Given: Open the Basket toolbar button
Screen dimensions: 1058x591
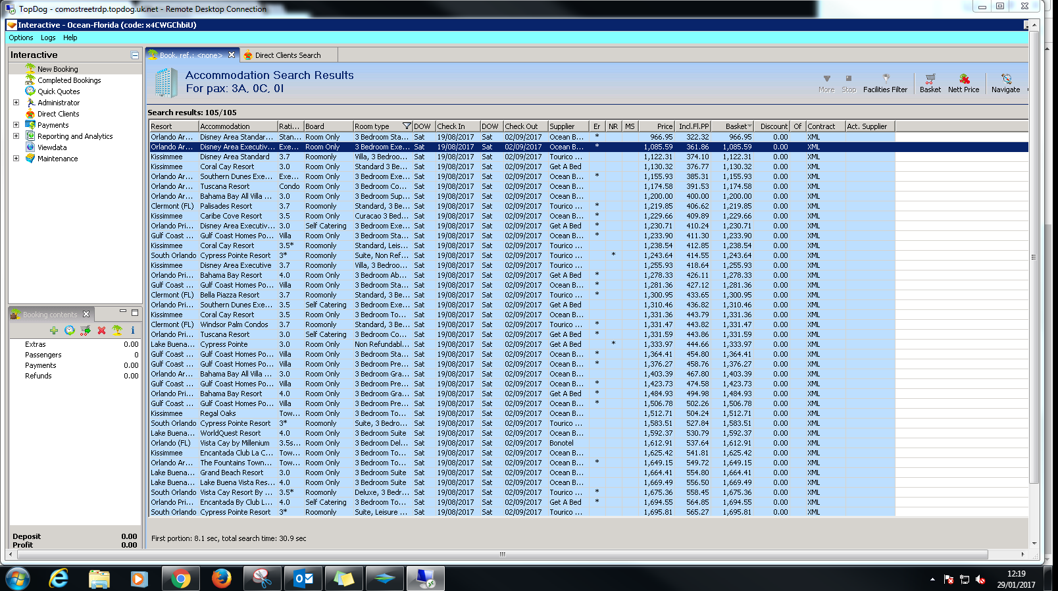Looking at the screenshot, I should pos(930,83).
